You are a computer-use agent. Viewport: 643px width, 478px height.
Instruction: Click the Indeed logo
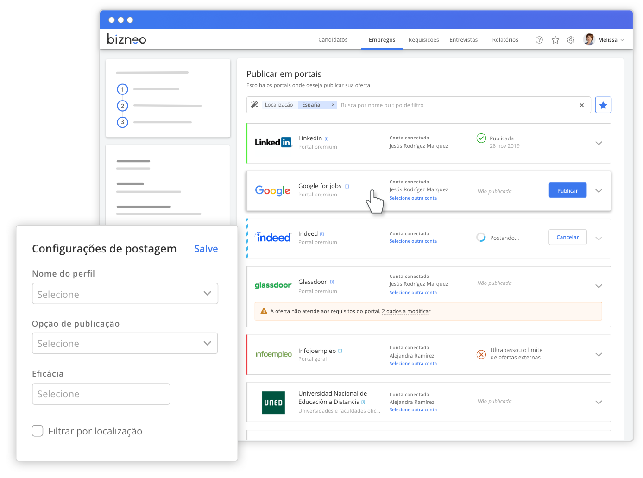(273, 237)
